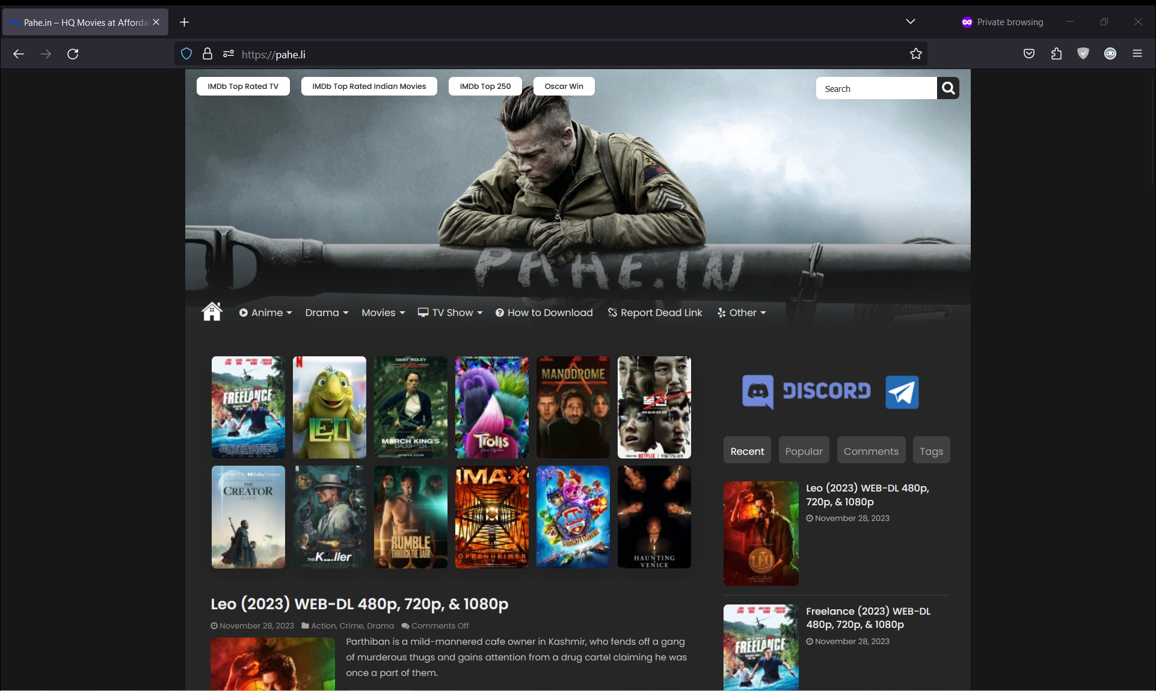The width and height of the screenshot is (1156, 691).
Task: Click the IMDb Top 250 button
Action: pos(485,87)
